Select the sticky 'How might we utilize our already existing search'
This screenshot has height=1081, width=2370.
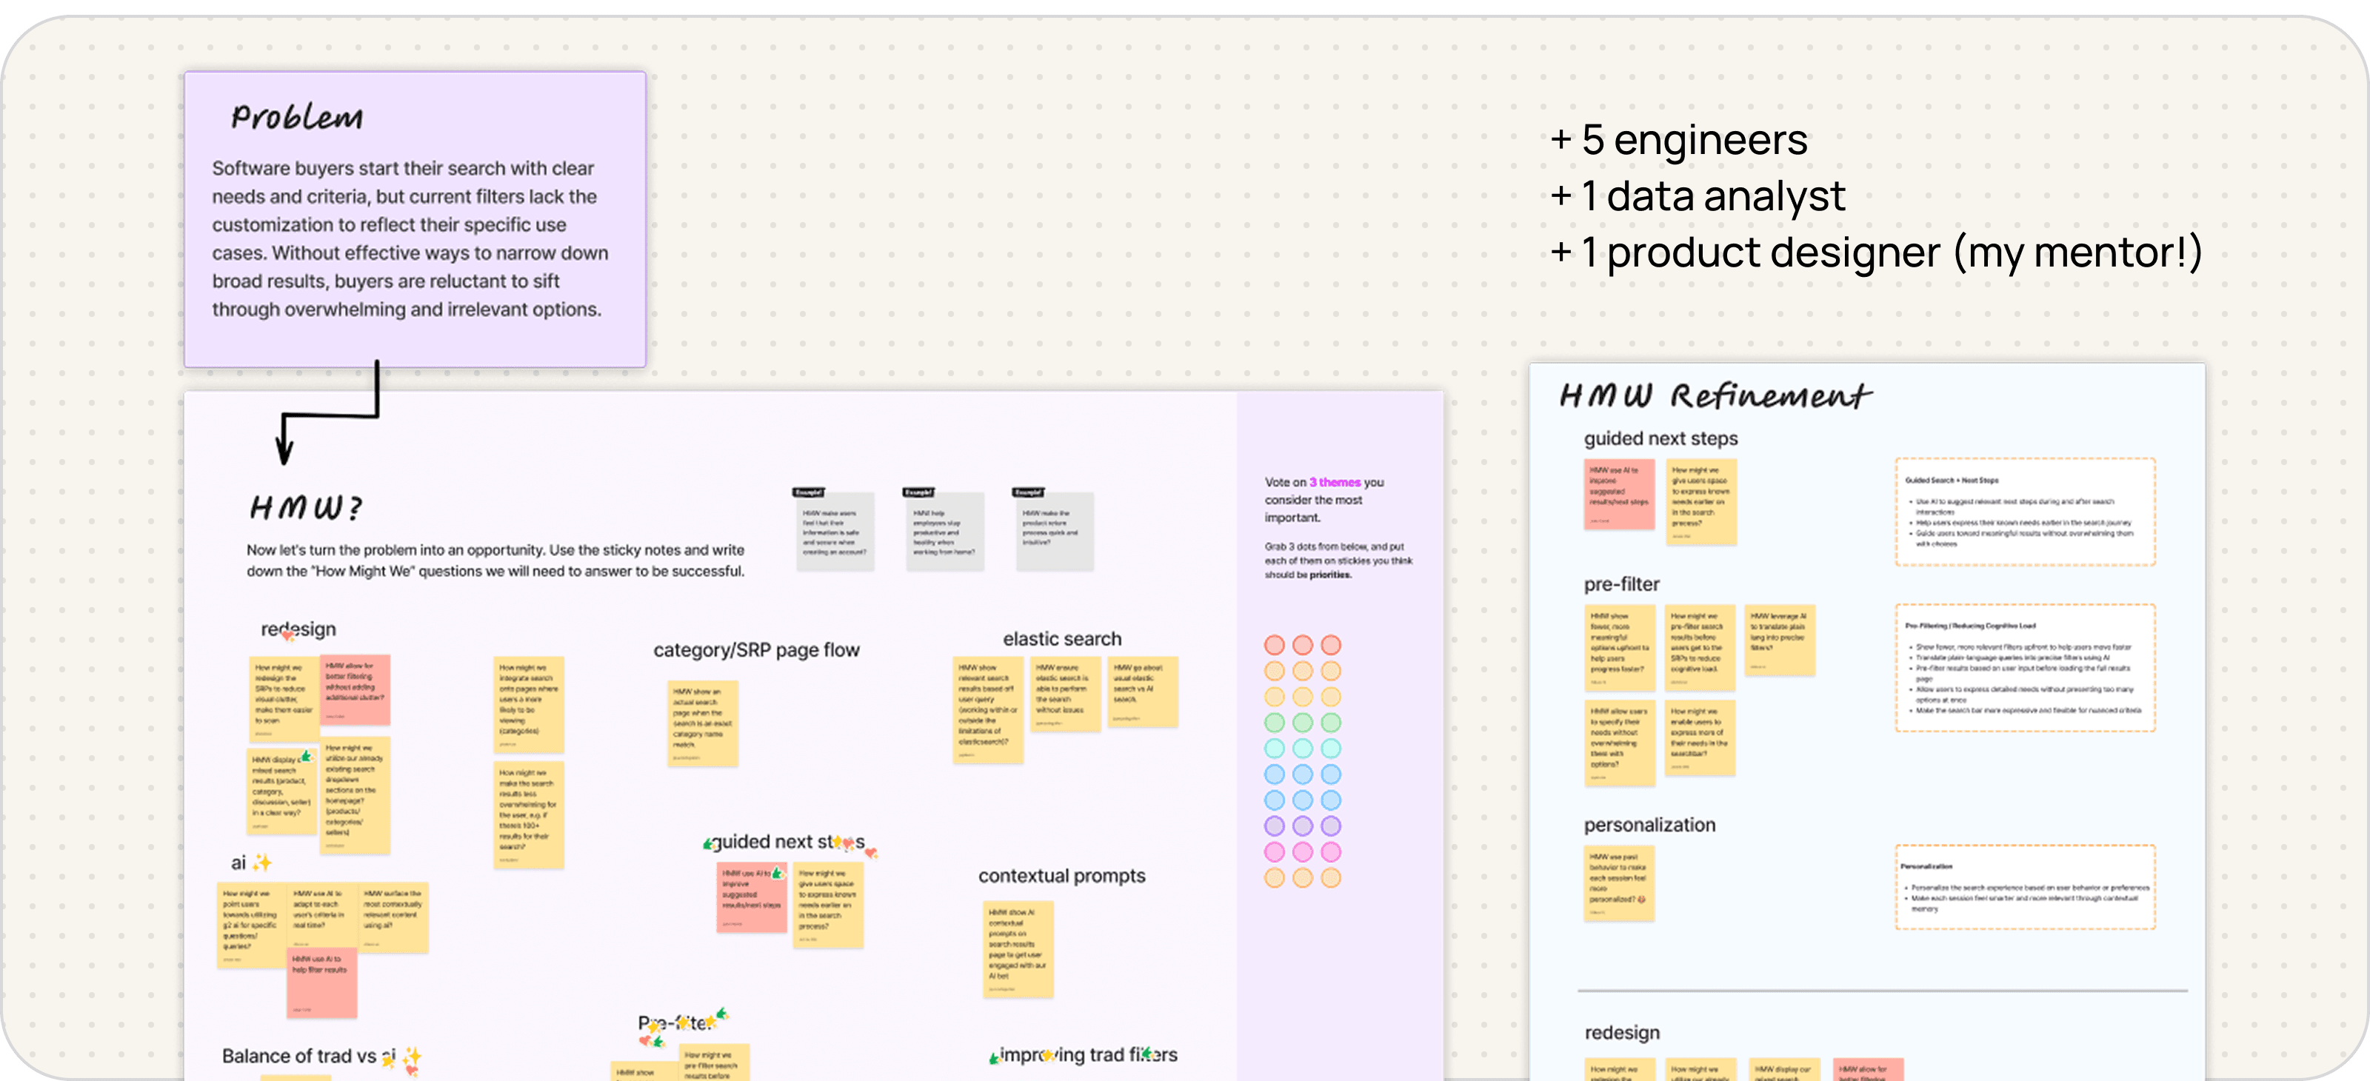(x=355, y=795)
